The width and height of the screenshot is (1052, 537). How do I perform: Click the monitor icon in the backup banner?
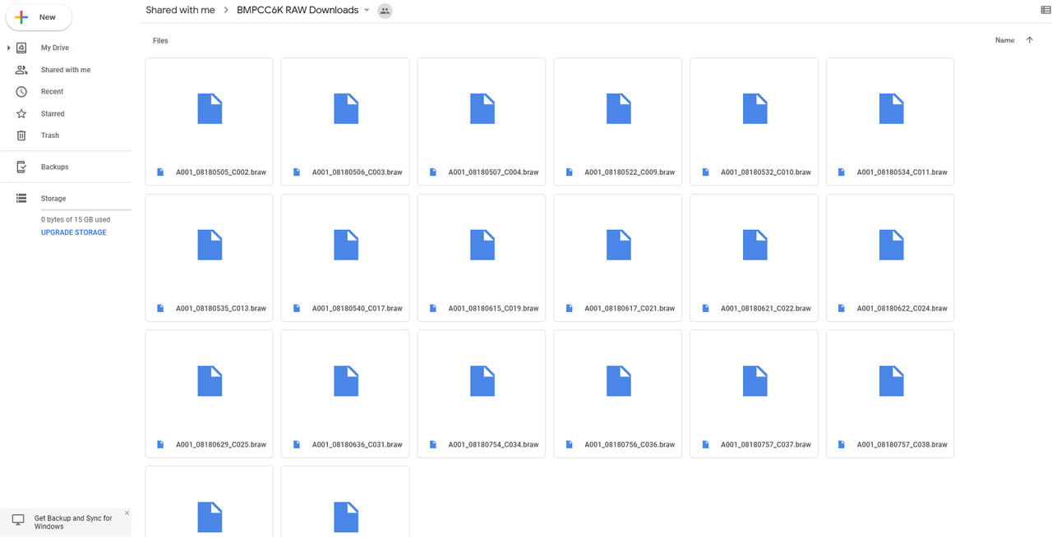point(18,521)
